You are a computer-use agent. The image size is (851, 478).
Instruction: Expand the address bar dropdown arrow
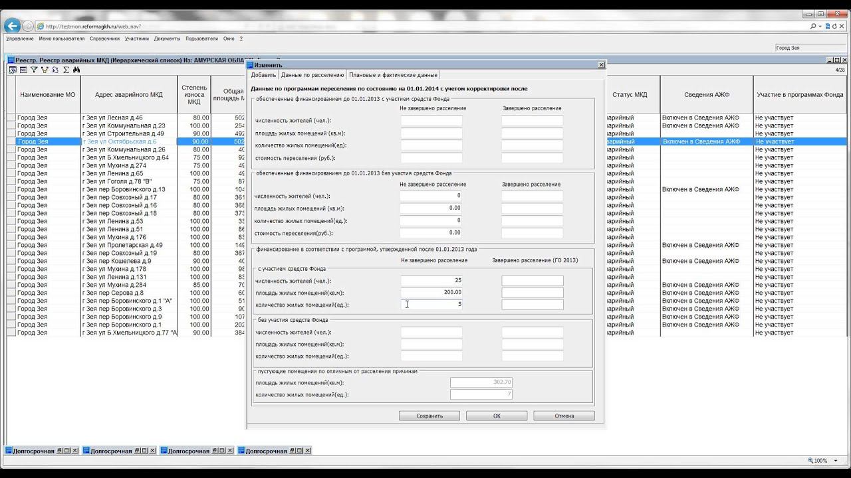(x=820, y=27)
